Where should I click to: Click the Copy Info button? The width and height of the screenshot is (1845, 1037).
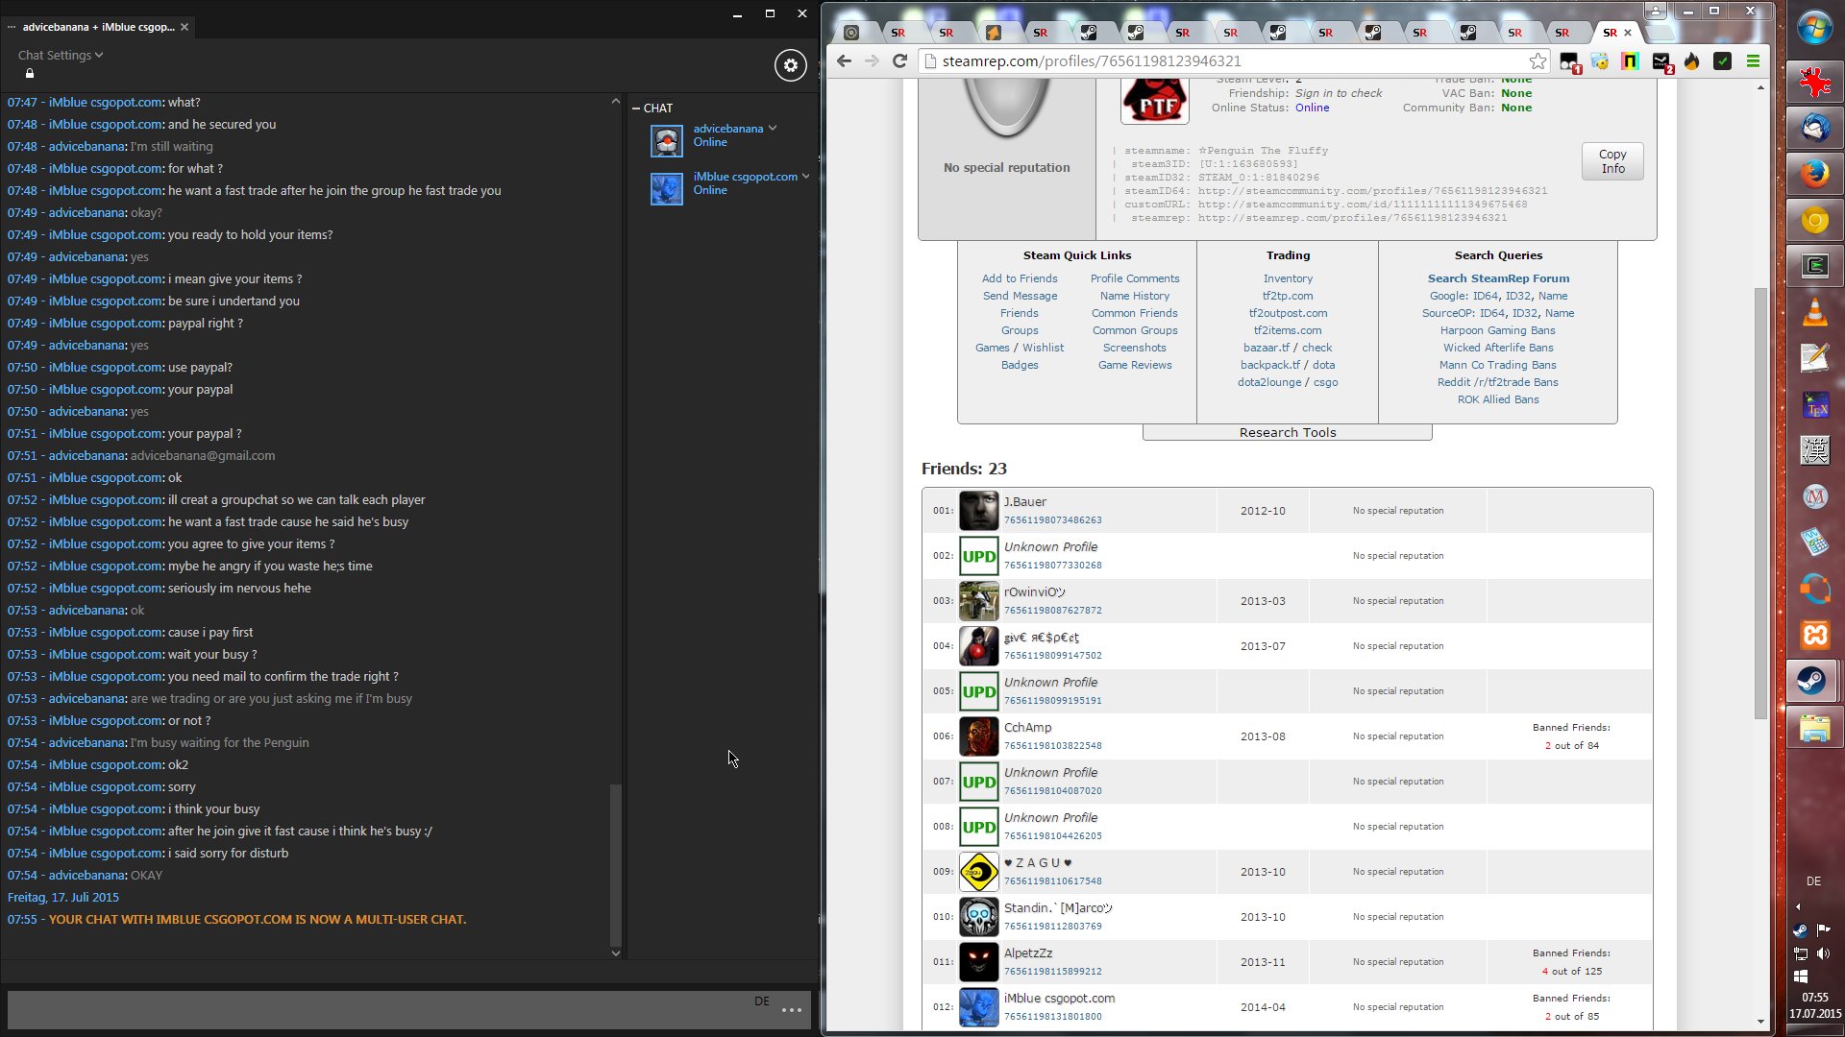[x=1611, y=161]
